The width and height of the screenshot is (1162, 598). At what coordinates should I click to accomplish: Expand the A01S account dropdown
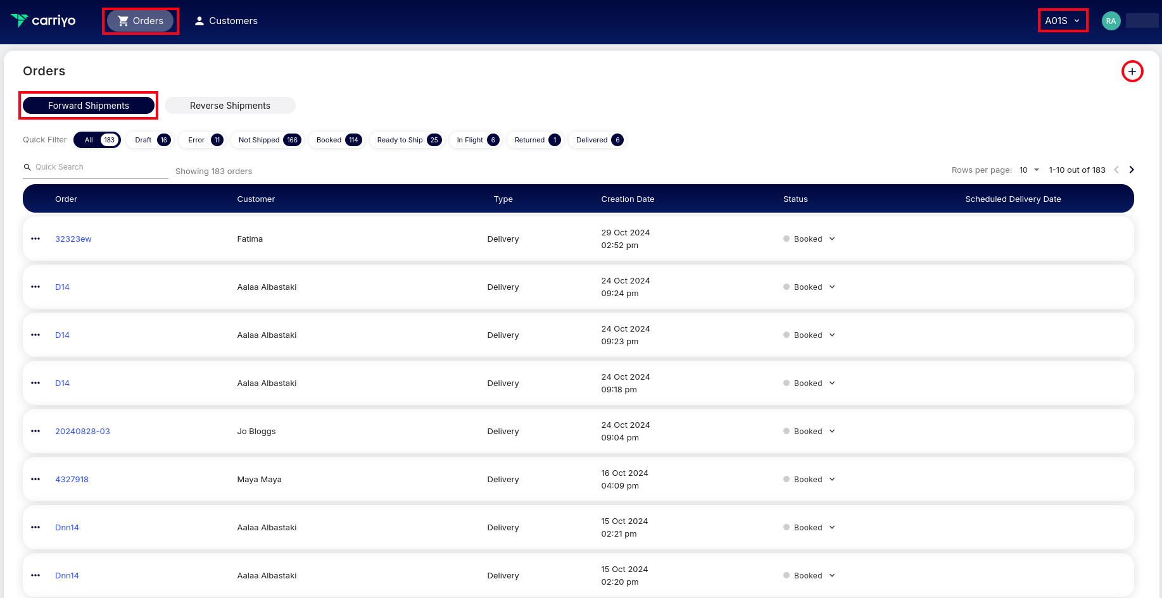1063,21
